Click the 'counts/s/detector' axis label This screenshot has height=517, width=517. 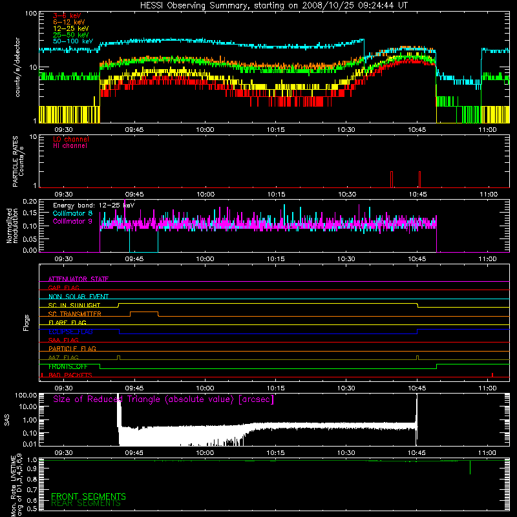pos(17,67)
